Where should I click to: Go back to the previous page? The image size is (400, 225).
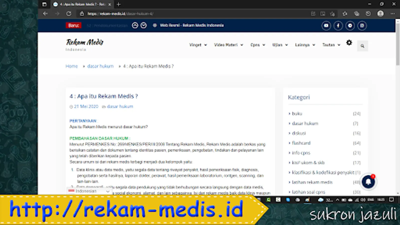(45, 13)
